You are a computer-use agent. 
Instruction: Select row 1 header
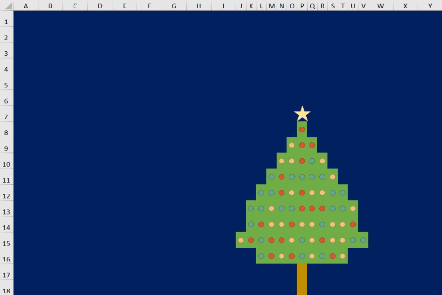(6, 21)
